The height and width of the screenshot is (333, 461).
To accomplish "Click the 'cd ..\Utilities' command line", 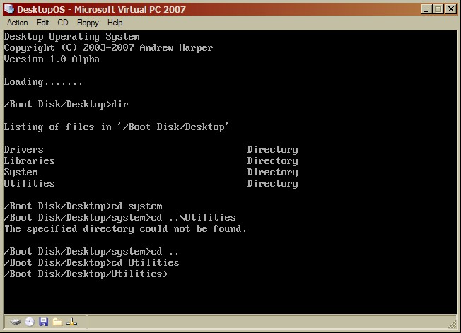I will click(x=119, y=218).
